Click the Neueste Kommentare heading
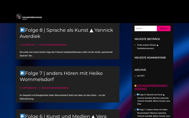Viewport: 189px width, 118px height. pyautogui.click(x=150, y=58)
